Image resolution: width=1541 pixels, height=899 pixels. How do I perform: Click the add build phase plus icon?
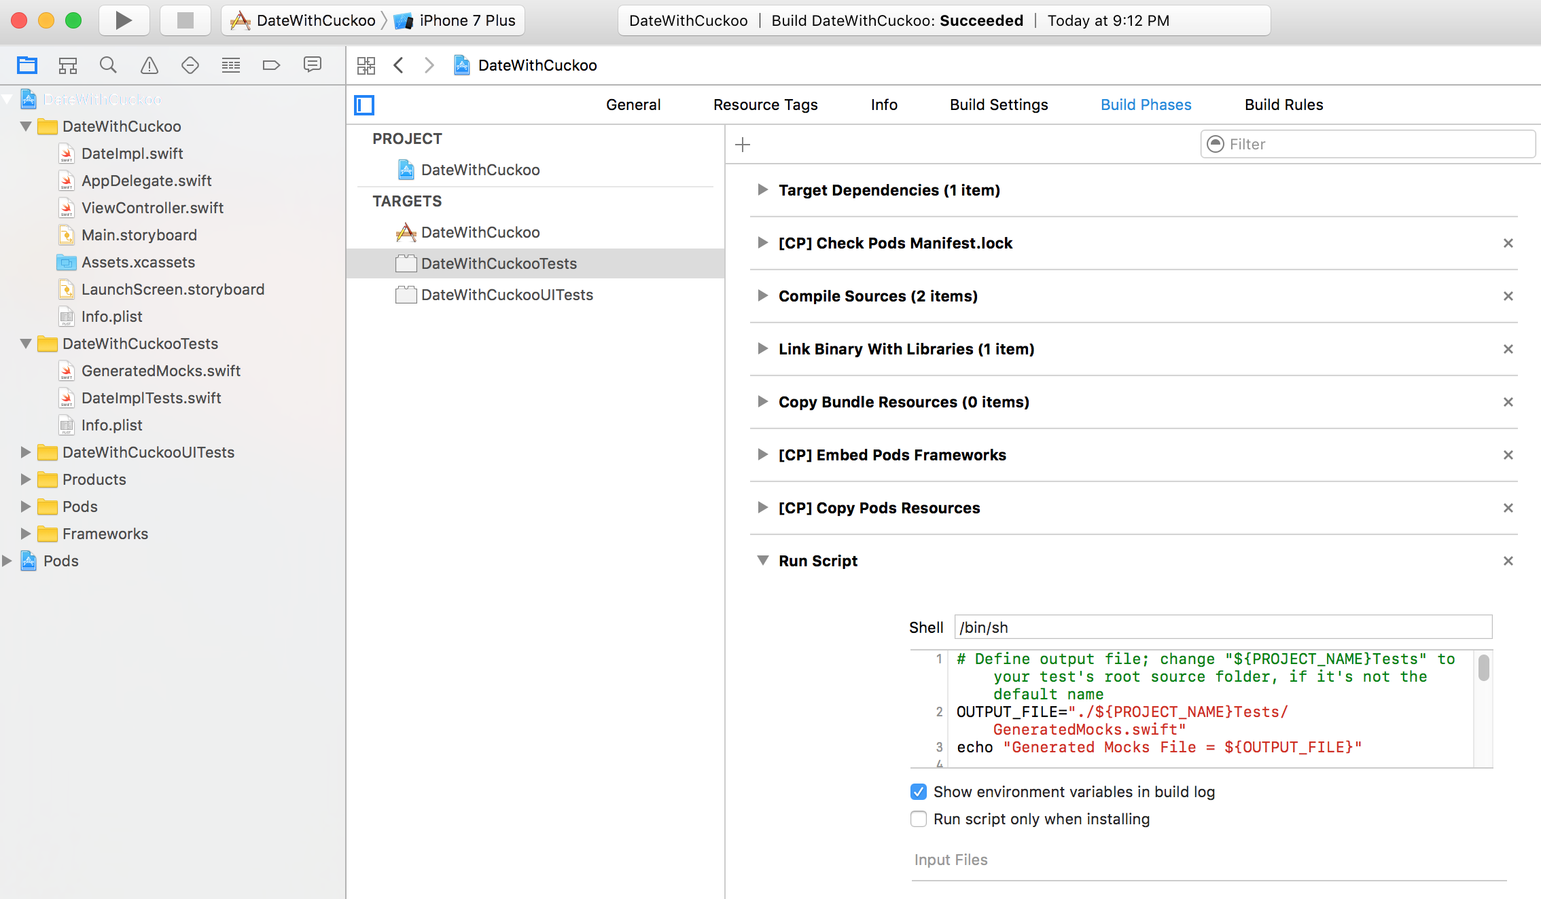[x=743, y=145]
